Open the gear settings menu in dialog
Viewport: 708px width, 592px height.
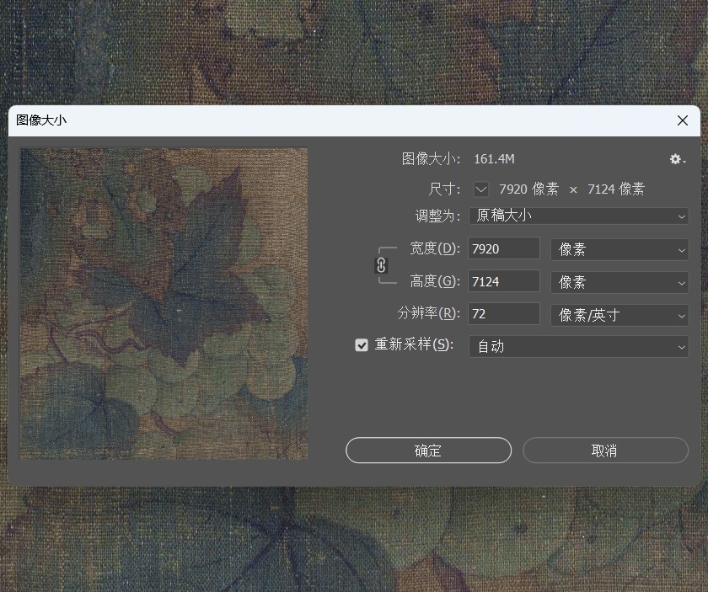[677, 159]
